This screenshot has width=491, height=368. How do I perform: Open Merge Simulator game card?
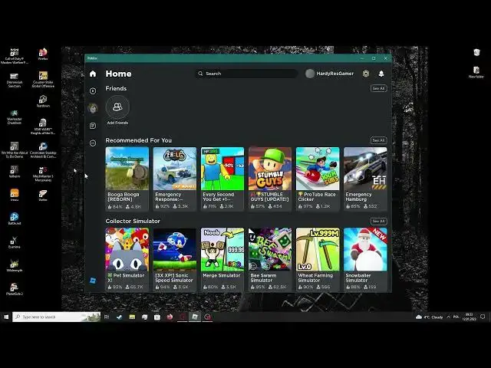click(x=222, y=260)
